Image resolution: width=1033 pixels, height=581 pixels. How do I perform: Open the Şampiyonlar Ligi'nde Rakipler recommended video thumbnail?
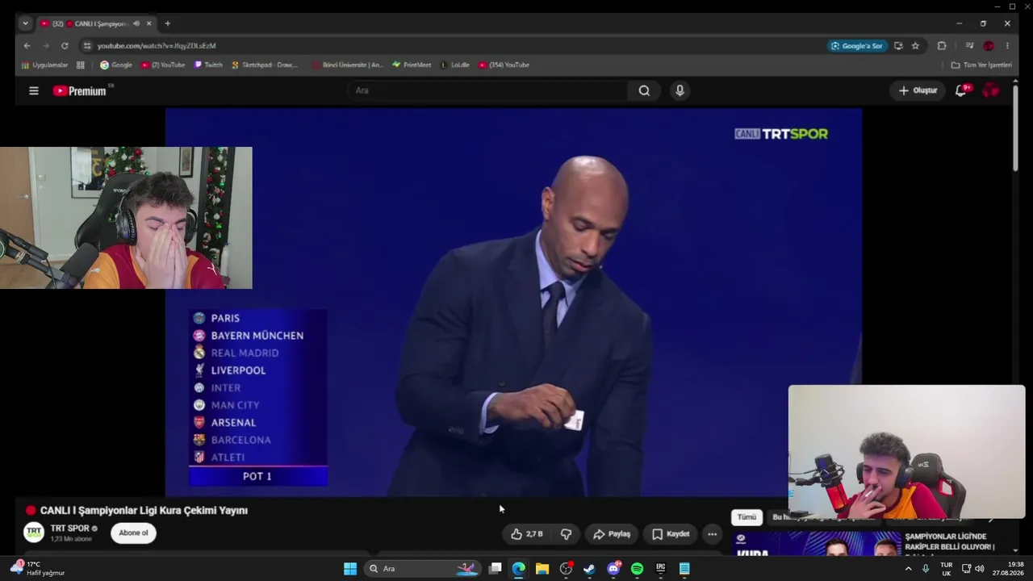click(x=817, y=544)
